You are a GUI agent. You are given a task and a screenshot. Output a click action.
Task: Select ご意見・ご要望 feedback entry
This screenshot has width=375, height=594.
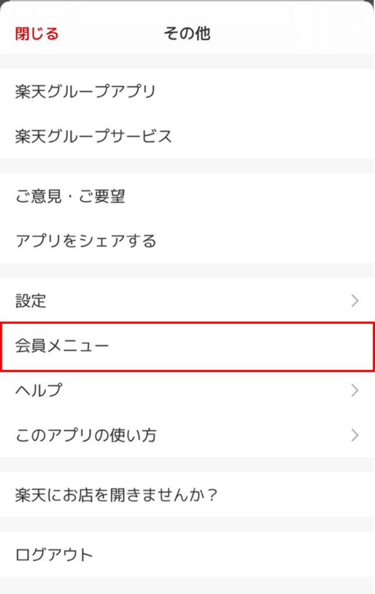pos(70,197)
